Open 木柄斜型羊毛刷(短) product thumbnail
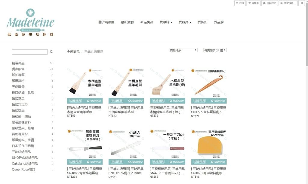The image size is (308, 184). coord(168,86)
